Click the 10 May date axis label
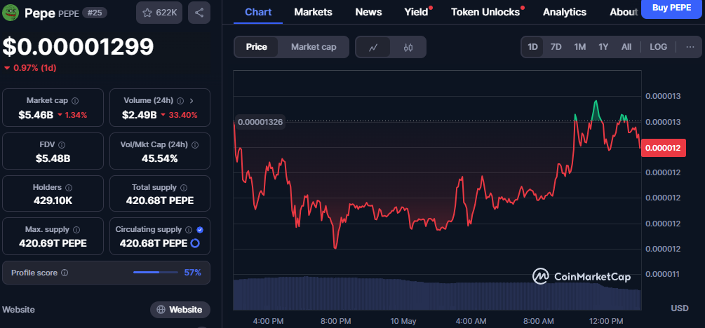This screenshot has width=705, height=328. click(x=403, y=321)
